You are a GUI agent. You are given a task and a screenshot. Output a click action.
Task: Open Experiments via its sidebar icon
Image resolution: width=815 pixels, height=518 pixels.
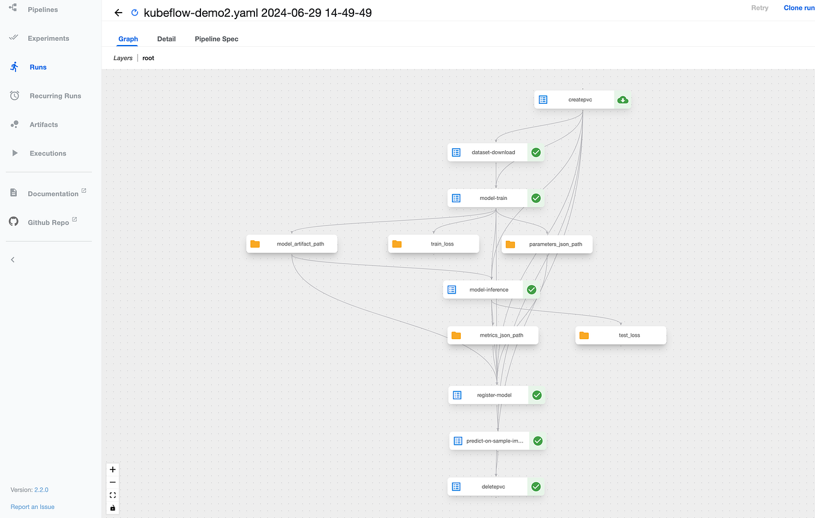pyautogui.click(x=14, y=38)
